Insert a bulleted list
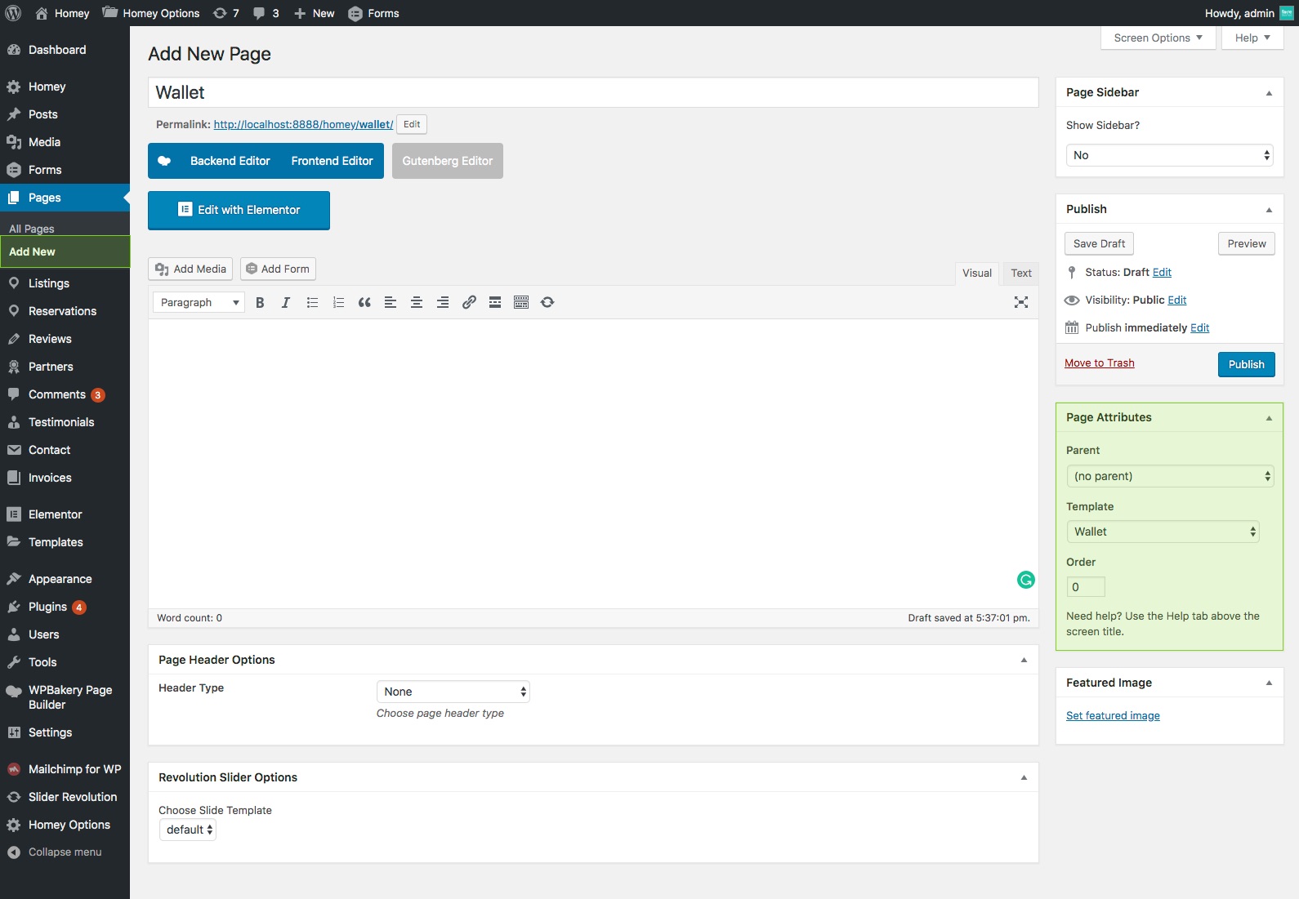The image size is (1299, 899). [x=312, y=302]
